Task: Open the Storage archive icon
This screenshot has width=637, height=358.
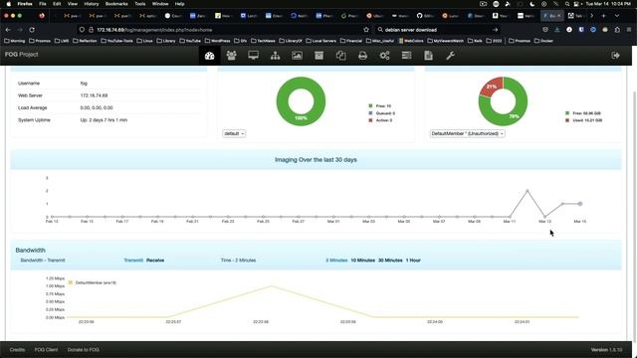Action: click(x=318, y=56)
